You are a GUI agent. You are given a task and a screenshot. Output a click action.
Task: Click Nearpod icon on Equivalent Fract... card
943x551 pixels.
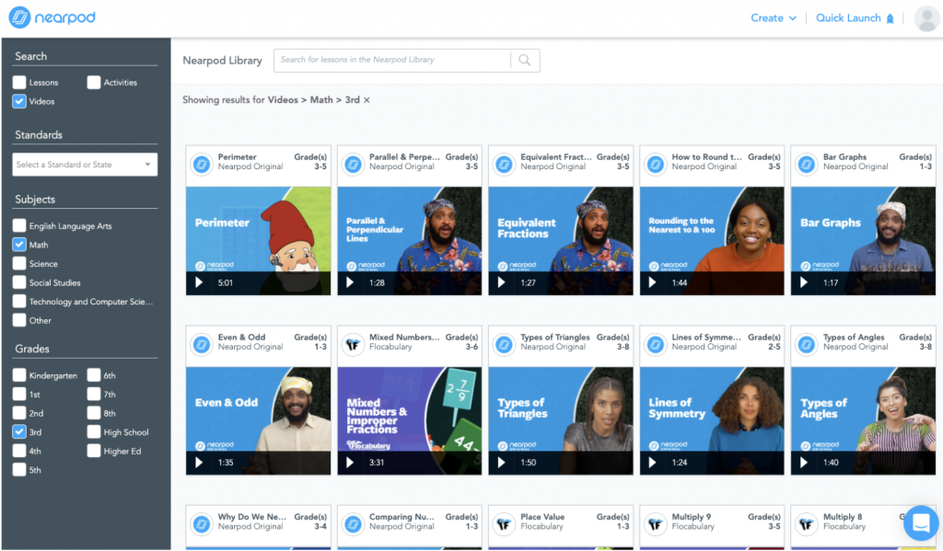click(x=505, y=164)
